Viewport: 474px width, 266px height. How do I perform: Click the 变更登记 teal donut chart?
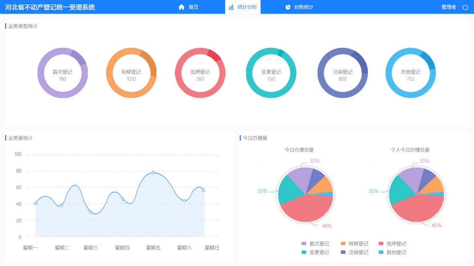coord(271,73)
